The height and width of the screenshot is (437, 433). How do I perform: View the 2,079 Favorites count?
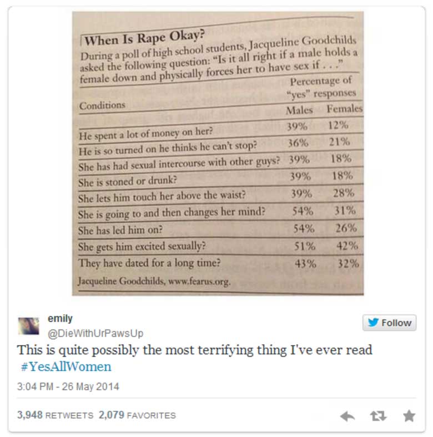pyautogui.click(x=137, y=415)
